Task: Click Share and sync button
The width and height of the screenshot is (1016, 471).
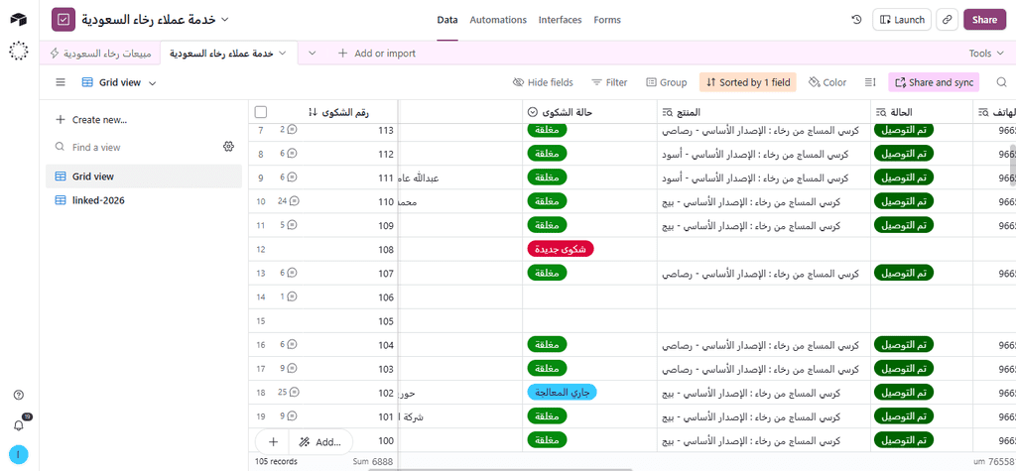Action: point(934,82)
